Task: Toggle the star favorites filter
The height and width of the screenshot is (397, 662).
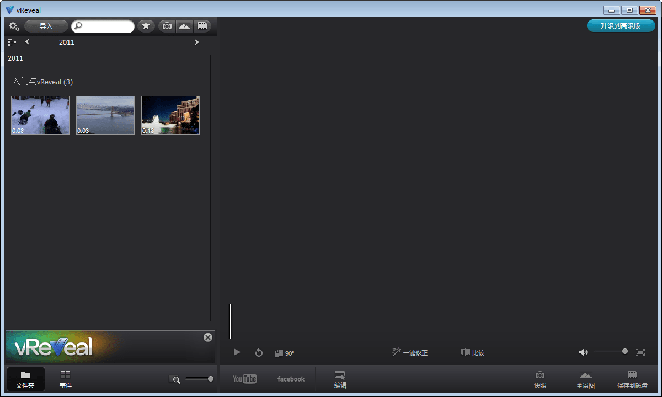Action: [146, 26]
